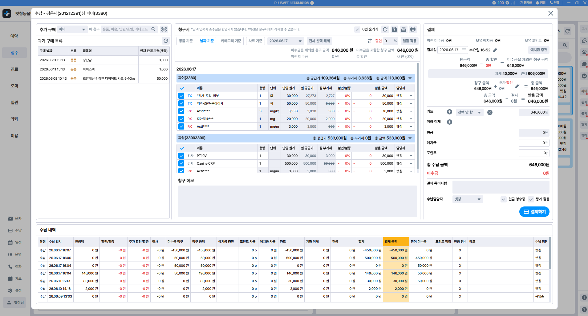Image resolution: width=588 pixels, height=316 pixels.
Task: Click the 결제 특이사항 input field
Action: [501, 187]
